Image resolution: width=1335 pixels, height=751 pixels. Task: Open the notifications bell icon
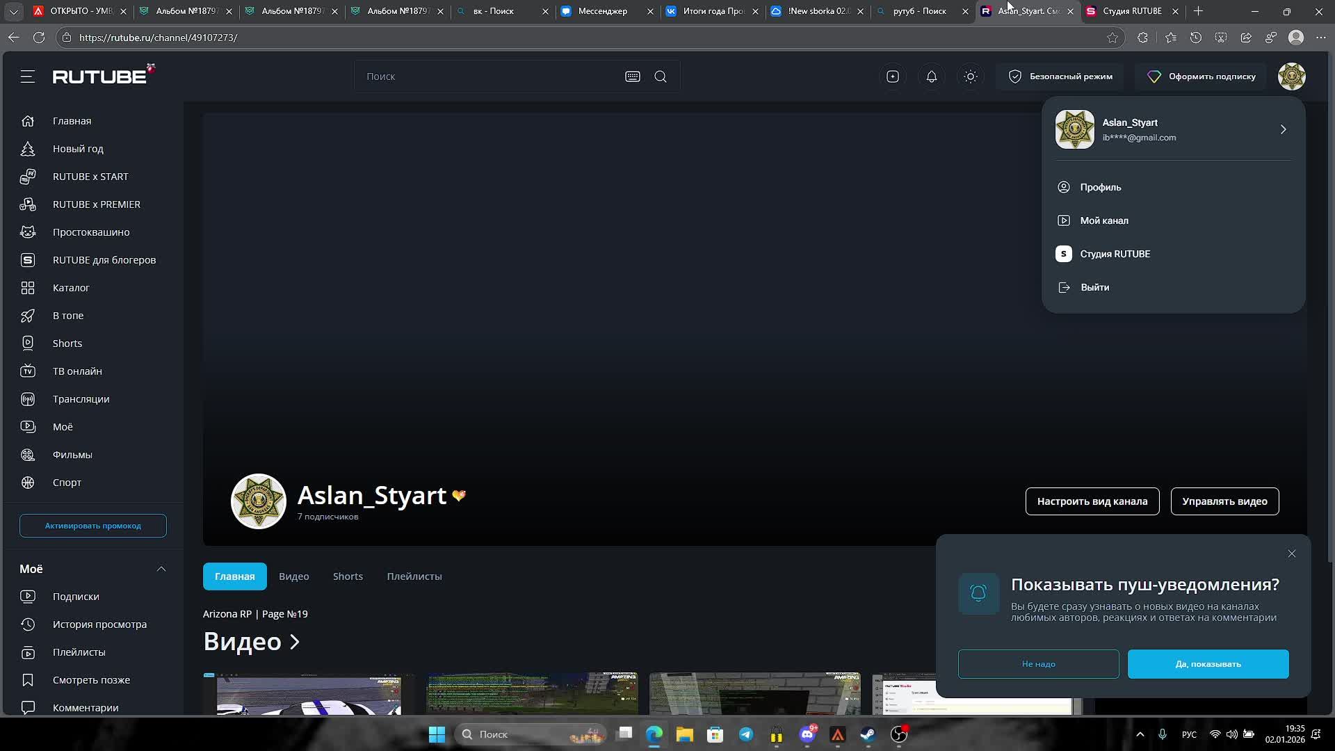pyautogui.click(x=932, y=76)
